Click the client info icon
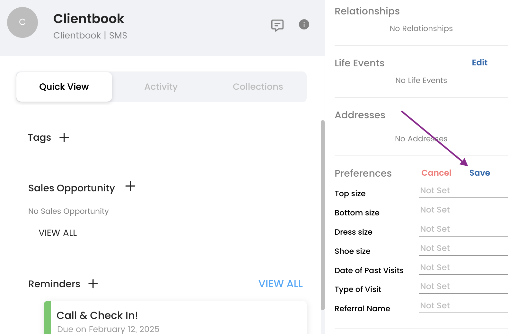Viewport: 517px width, 334px height. [x=304, y=24]
